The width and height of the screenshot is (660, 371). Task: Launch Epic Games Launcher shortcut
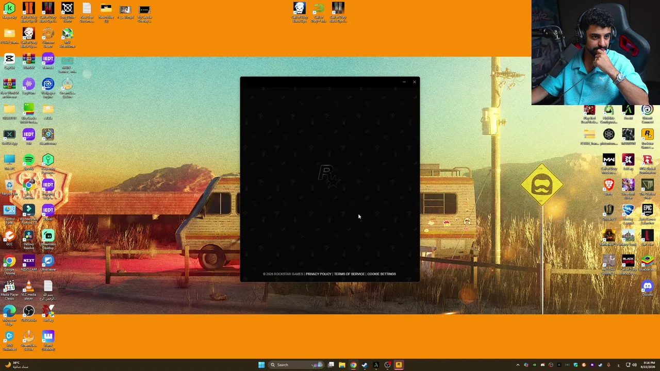click(647, 214)
